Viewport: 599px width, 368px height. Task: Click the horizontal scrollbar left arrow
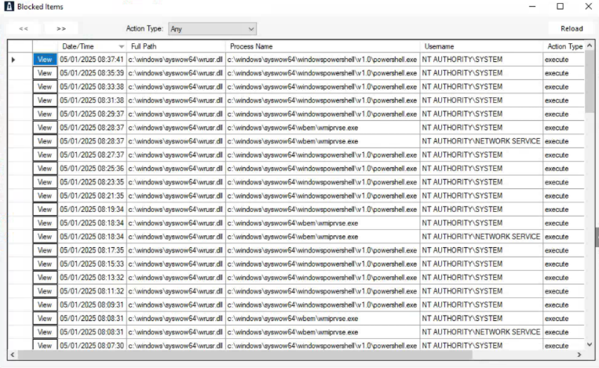13,355
